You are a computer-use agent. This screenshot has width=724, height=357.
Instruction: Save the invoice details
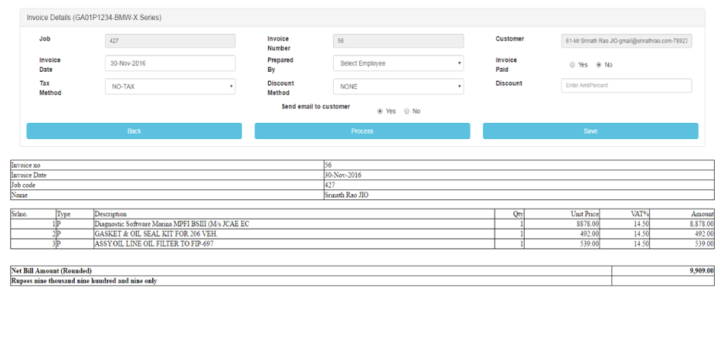(x=590, y=131)
